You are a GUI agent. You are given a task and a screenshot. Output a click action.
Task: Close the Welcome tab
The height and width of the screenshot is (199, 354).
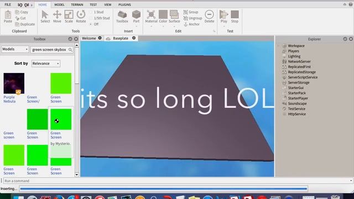click(100, 38)
